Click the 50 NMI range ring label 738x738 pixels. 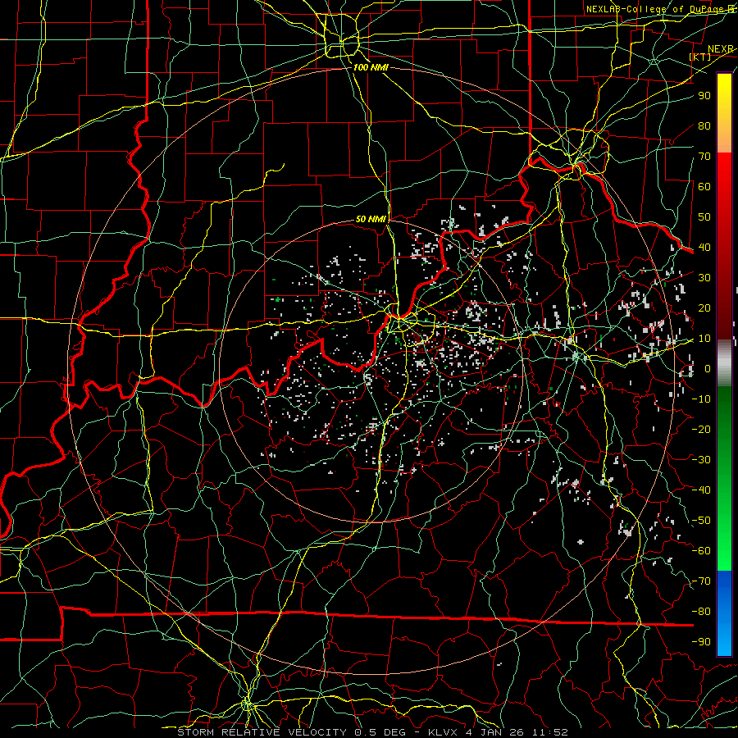click(x=371, y=219)
